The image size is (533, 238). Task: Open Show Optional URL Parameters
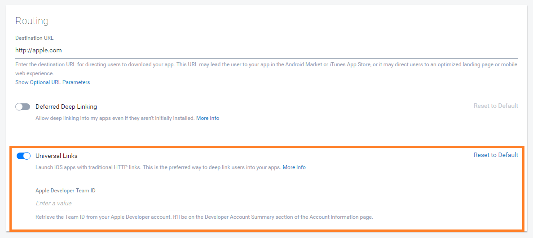[53, 82]
